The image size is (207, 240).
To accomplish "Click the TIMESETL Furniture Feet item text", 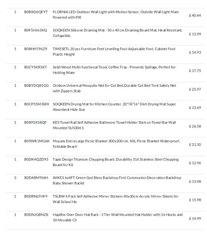I will [114, 52].
